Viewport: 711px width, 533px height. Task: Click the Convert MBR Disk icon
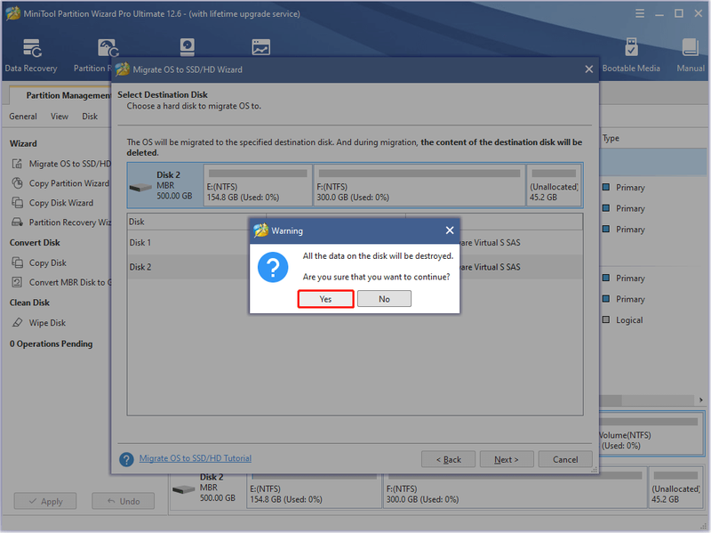pos(17,282)
